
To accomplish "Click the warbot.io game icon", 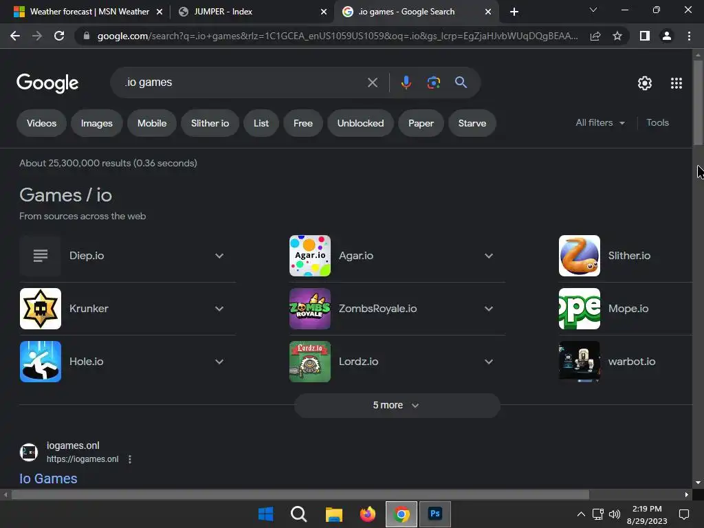I will [x=579, y=362].
